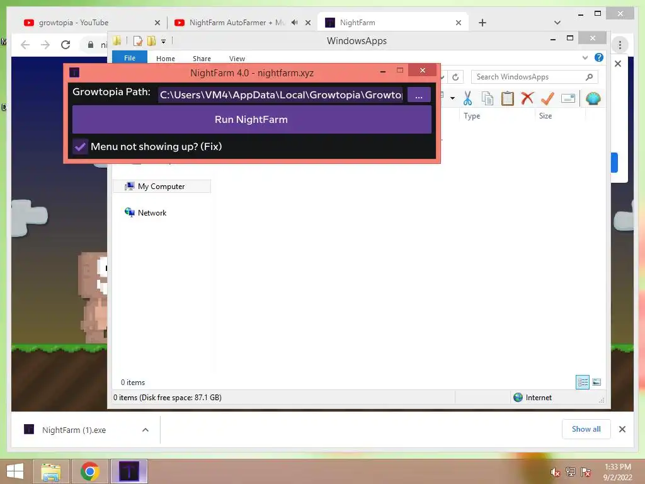Click the Cut scissors icon in Explorer toolbar
Image resolution: width=645 pixels, height=484 pixels.
click(467, 99)
